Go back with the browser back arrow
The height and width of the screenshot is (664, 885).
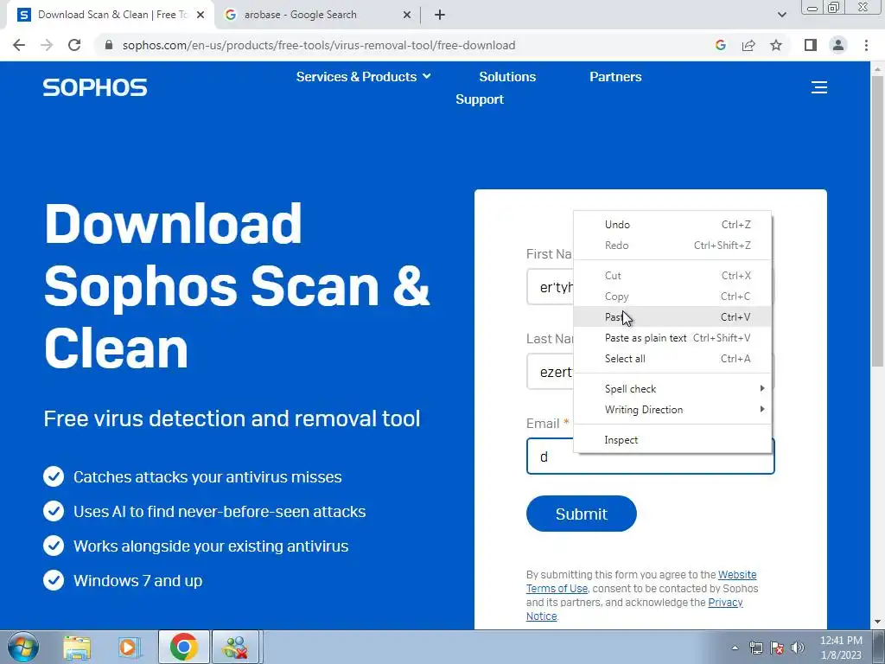19,45
